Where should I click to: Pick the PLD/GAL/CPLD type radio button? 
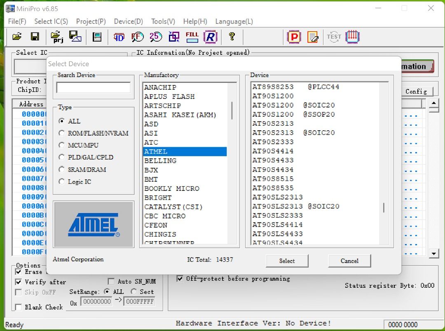coord(61,157)
